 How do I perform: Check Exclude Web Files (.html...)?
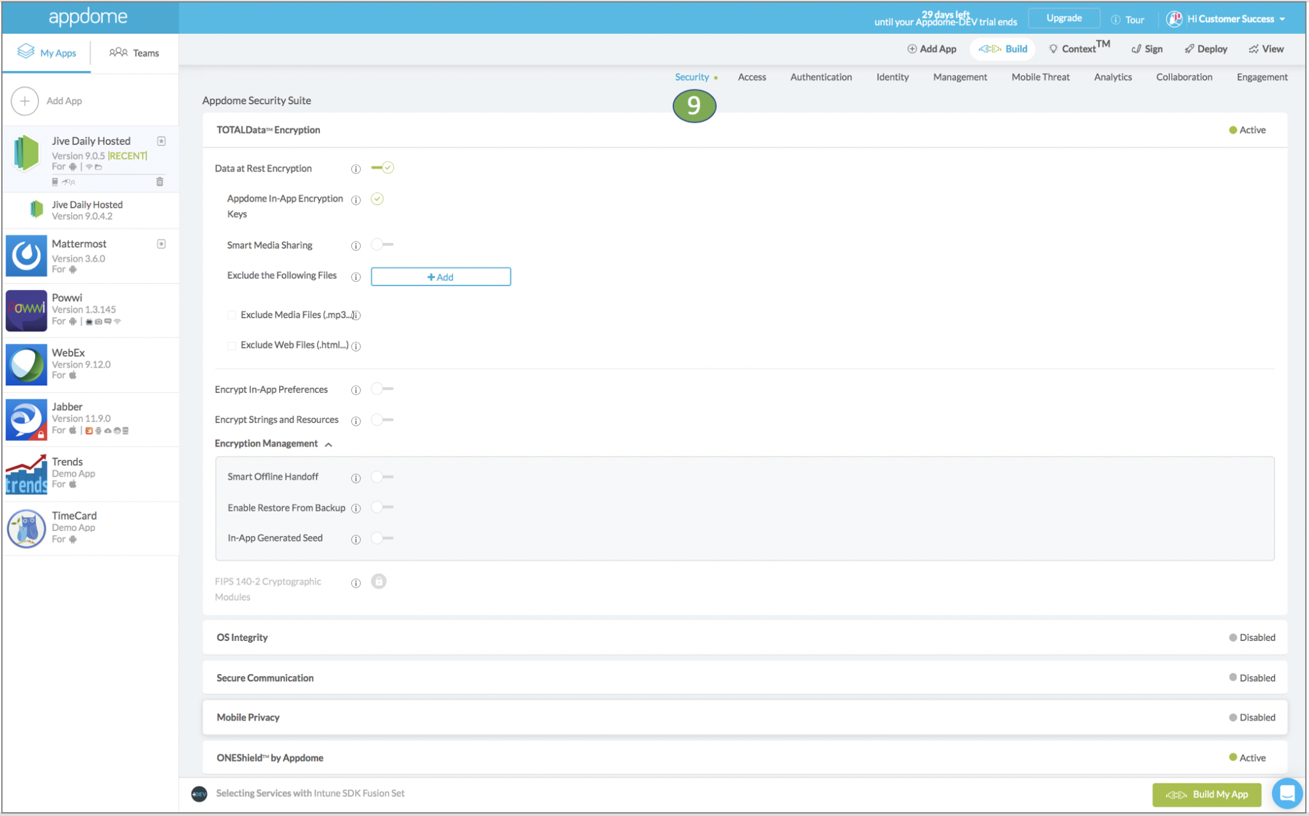[232, 346]
